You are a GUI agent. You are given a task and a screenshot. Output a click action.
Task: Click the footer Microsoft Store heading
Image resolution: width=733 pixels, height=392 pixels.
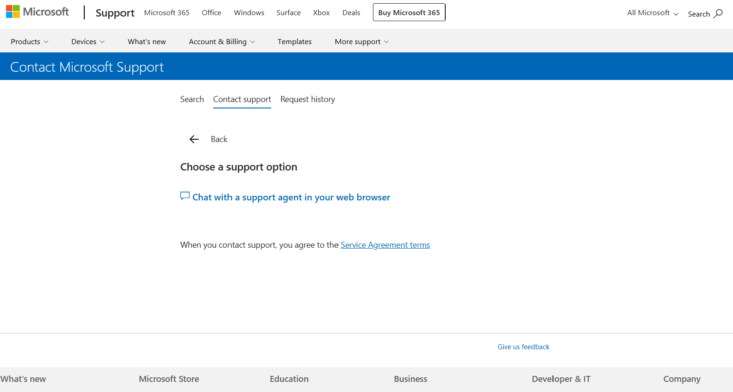click(x=169, y=379)
